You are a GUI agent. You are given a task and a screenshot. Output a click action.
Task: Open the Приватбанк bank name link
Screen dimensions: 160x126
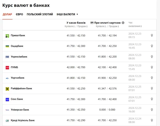[x=18, y=35]
